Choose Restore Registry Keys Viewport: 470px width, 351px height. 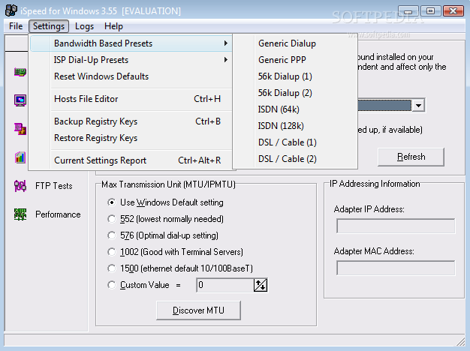[131, 138]
